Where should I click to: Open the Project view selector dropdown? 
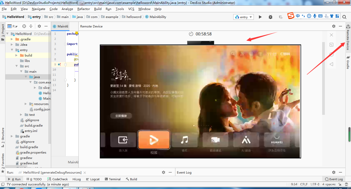point(13,26)
